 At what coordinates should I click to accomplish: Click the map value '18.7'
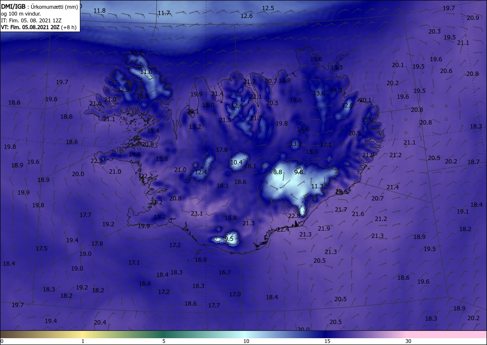tap(473, 162)
